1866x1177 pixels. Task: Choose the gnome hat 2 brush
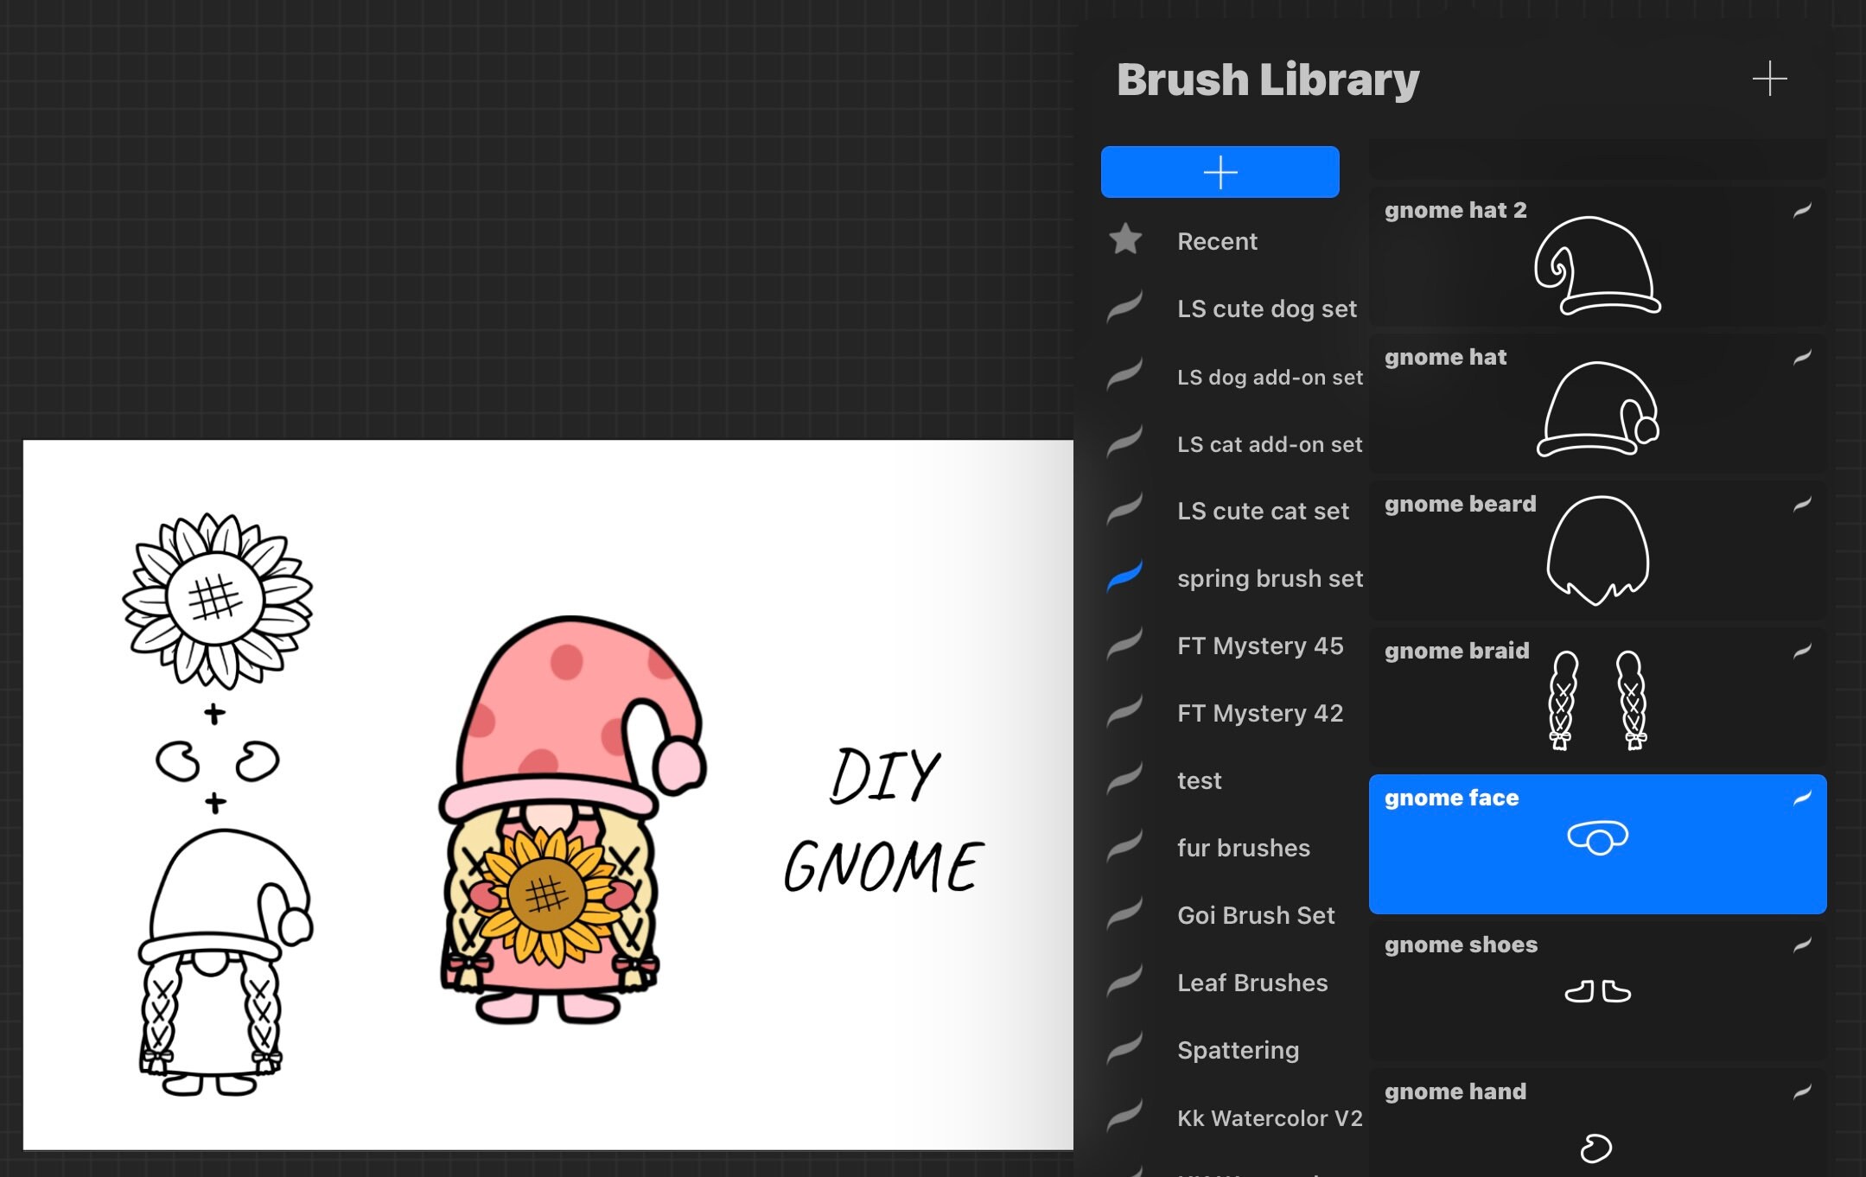tap(1597, 258)
